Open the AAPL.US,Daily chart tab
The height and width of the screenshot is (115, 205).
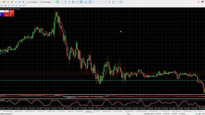tap(176, 111)
